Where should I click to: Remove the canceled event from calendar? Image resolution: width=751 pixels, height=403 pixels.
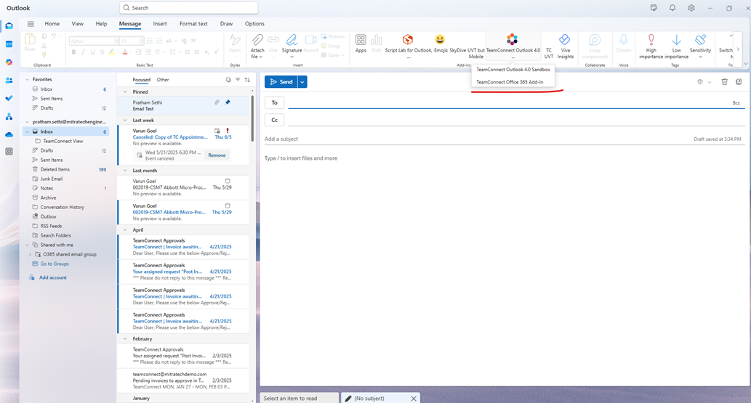tap(217, 155)
